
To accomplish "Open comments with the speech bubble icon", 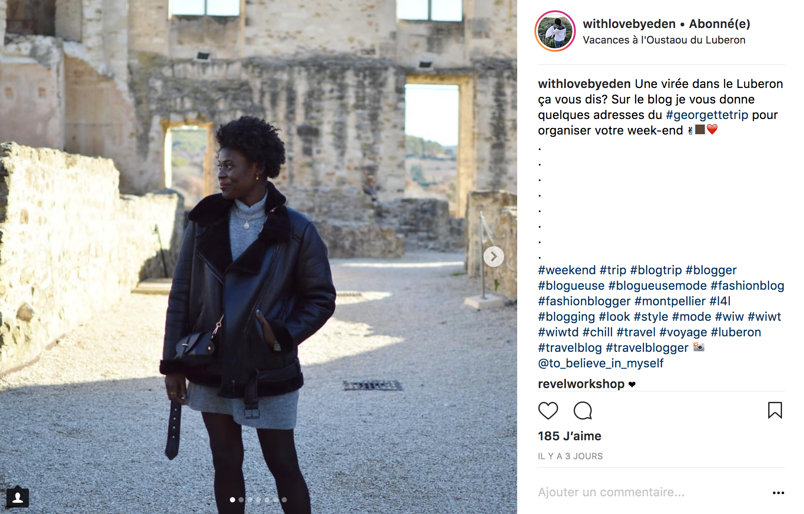I will click(583, 411).
